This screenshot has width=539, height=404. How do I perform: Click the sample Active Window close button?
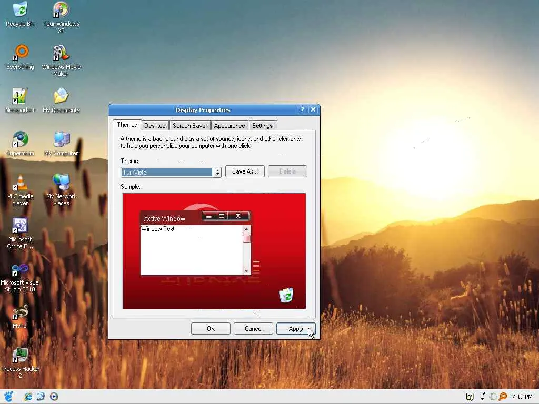click(238, 216)
